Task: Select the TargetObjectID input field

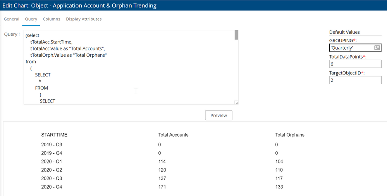Action: click(355, 80)
